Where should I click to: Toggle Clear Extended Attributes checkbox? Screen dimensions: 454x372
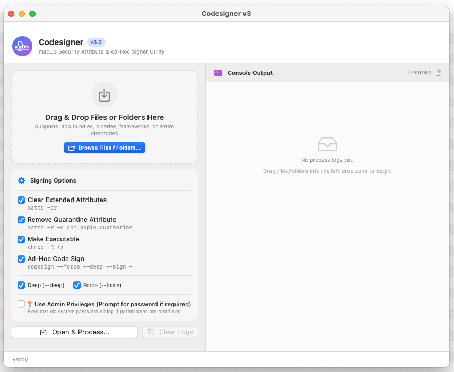21,200
